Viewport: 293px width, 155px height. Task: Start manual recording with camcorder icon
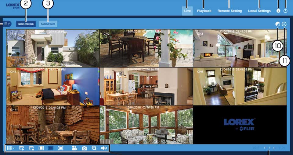click(x=74, y=148)
